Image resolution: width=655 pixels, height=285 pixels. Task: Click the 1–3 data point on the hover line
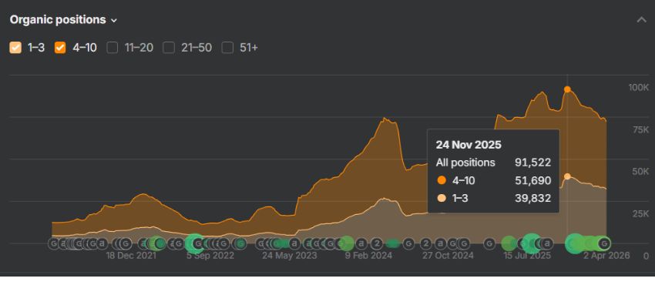567,176
